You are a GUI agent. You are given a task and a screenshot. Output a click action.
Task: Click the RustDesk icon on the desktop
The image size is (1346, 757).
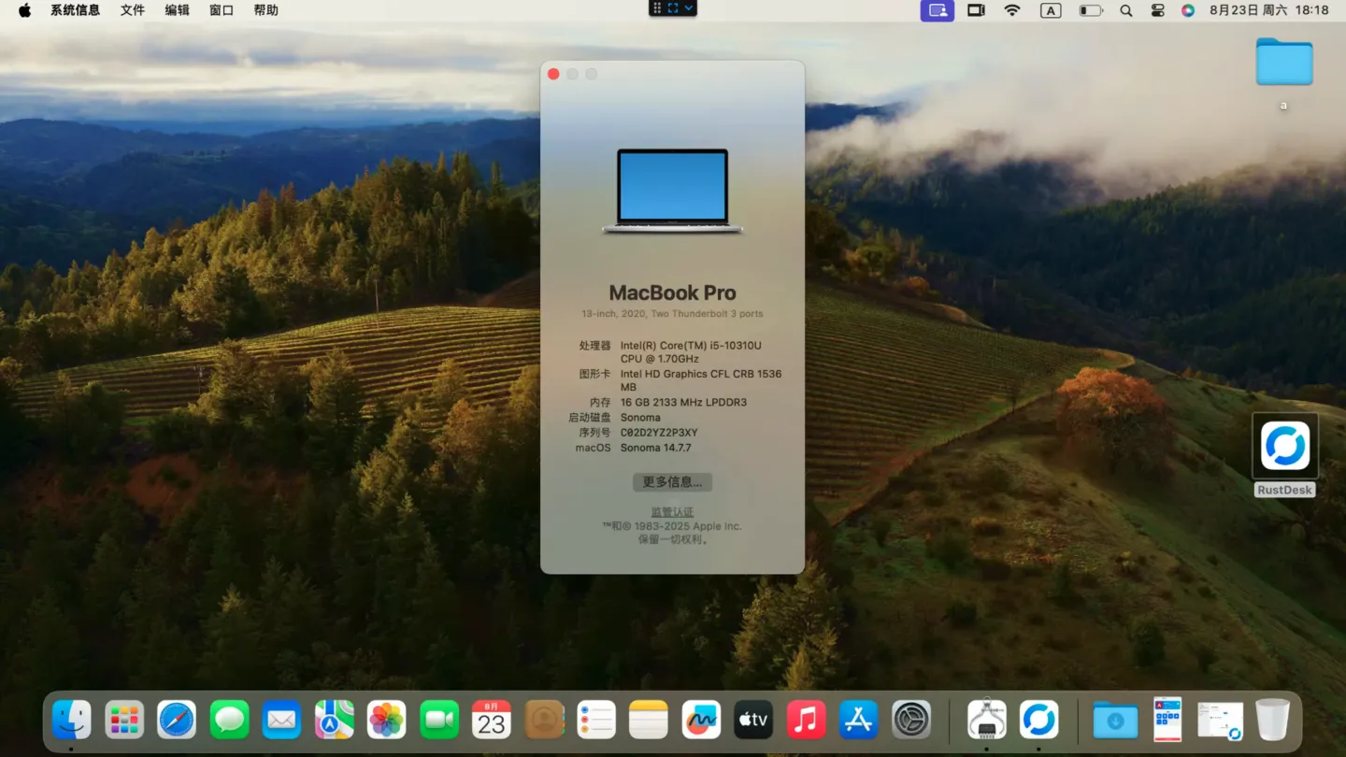(x=1284, y=446)
